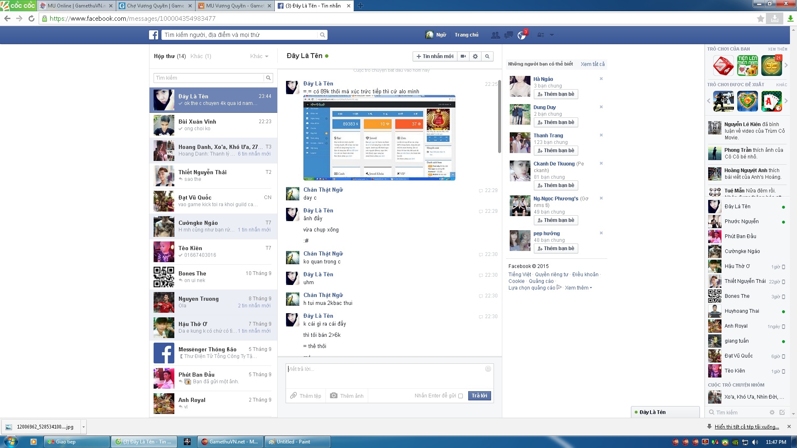Click privacy shortcuts lock icon

pyautogui.click(x=540, y=35)
